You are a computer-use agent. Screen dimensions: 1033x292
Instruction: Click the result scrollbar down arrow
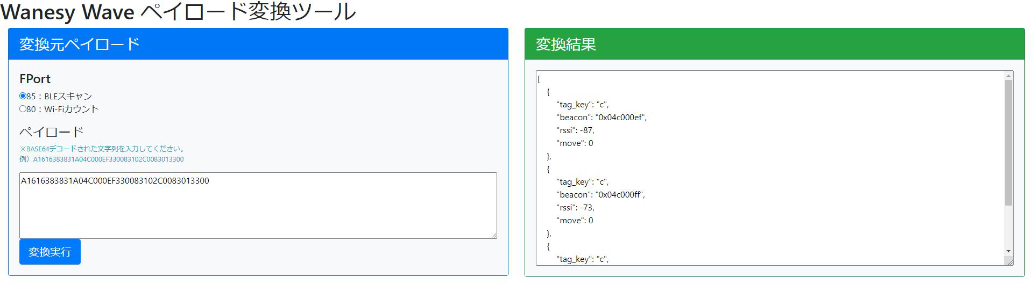(1008, 251)
